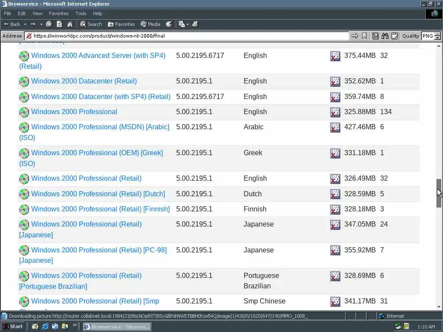443x332 pixels.
Task: Open the Help menu
Action: click(x=97, y=13)
